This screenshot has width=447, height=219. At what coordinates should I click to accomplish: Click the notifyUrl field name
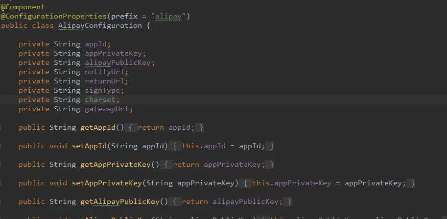click(104, 72)
